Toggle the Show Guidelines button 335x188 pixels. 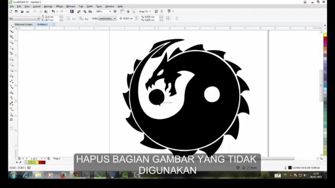(x=134, y=11)
